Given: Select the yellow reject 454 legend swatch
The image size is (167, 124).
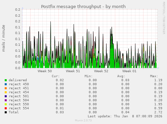Looking at the screenshot, I should 6,92.
